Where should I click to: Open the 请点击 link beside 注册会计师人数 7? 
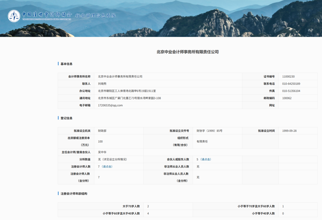[107, 167]
